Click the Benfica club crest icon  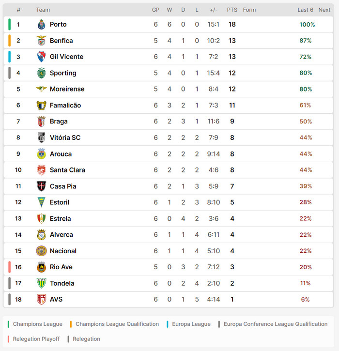pyautogui.click(x=41, y=41)
